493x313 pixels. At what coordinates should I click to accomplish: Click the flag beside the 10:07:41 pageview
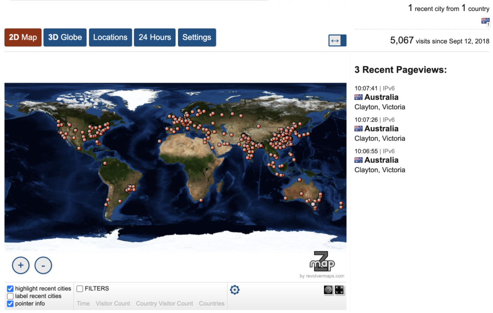point(358,97)
